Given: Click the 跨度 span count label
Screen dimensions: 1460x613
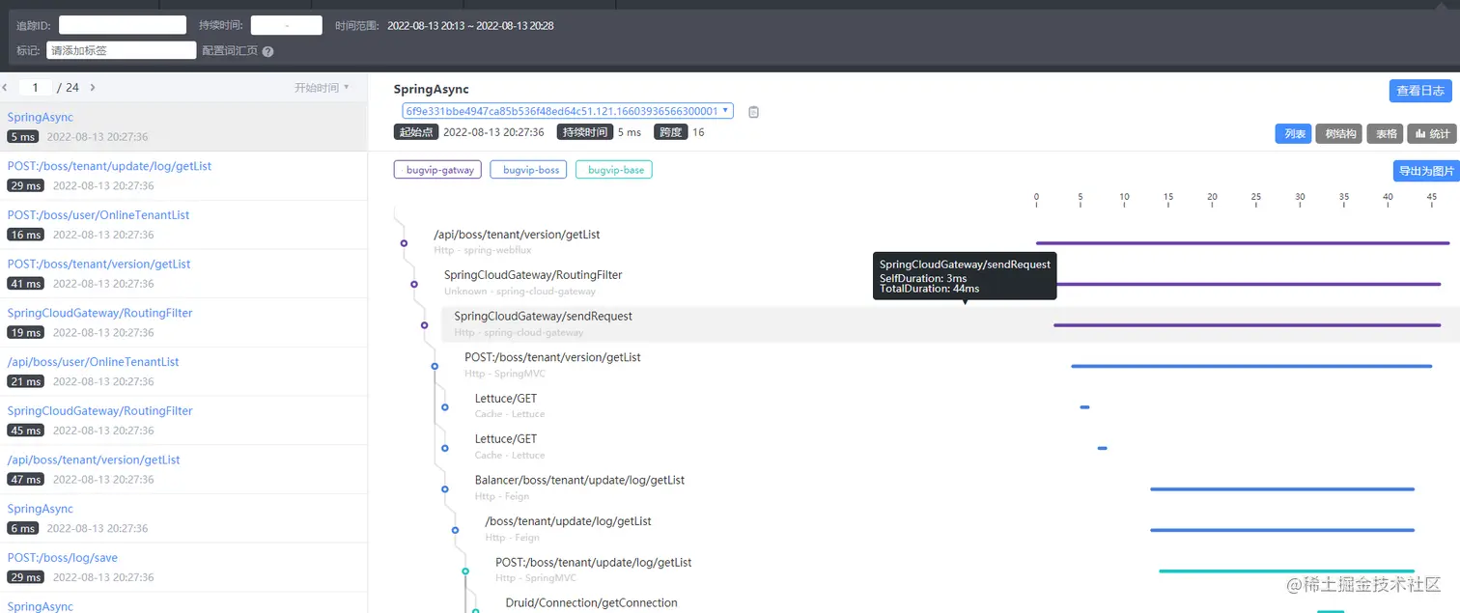Looking at the screenshot, I should click(670, 132).
